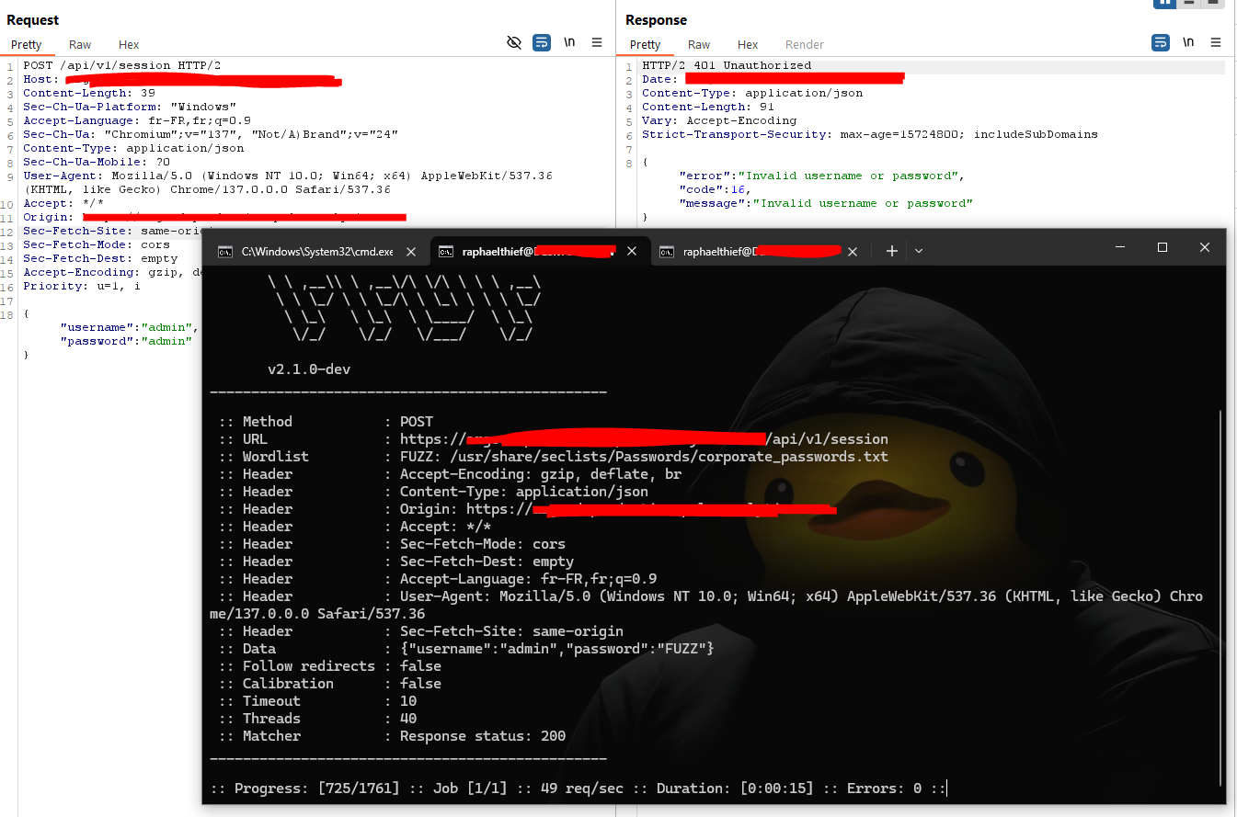Close the third raphaelthief terminal tab
The width and height of the screenshot is (1237, 817).
pos(853,252)
